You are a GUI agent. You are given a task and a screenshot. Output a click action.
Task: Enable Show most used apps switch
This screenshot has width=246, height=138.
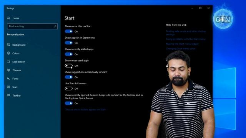point(69,66)
